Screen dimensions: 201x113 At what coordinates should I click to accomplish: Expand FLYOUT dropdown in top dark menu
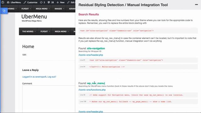point(26,9)
